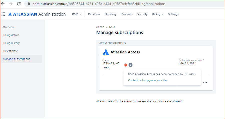
Task: Open Directory in top navigation
Action: [111, 14]
